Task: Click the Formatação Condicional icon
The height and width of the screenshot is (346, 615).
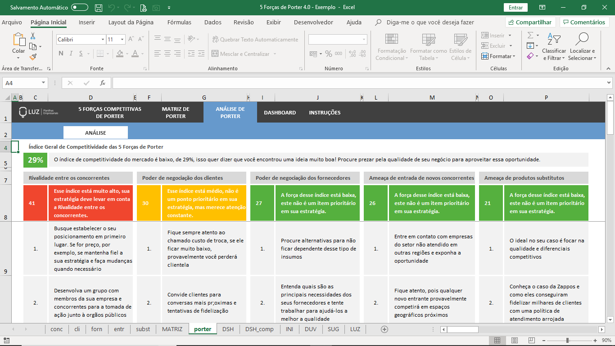Action: click(x=392, y=40)
